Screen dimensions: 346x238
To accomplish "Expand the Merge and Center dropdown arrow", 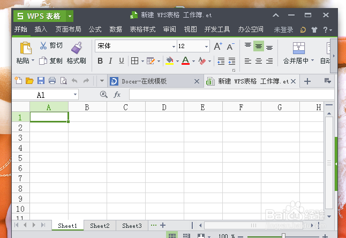I will [x=312, y=60].
